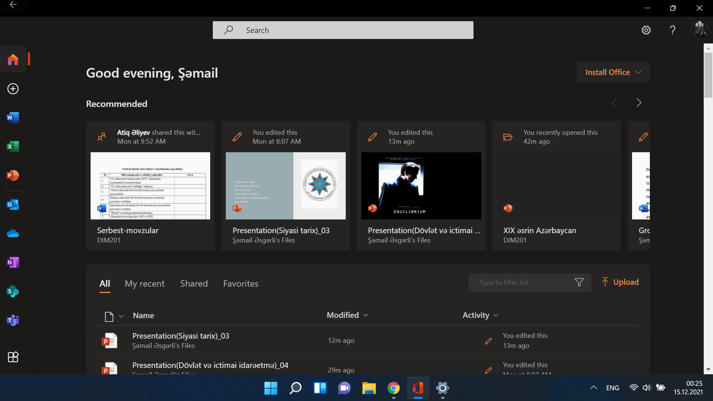
Task: Open Serbest-movzular document thumbnail
Action: (150, 186)
